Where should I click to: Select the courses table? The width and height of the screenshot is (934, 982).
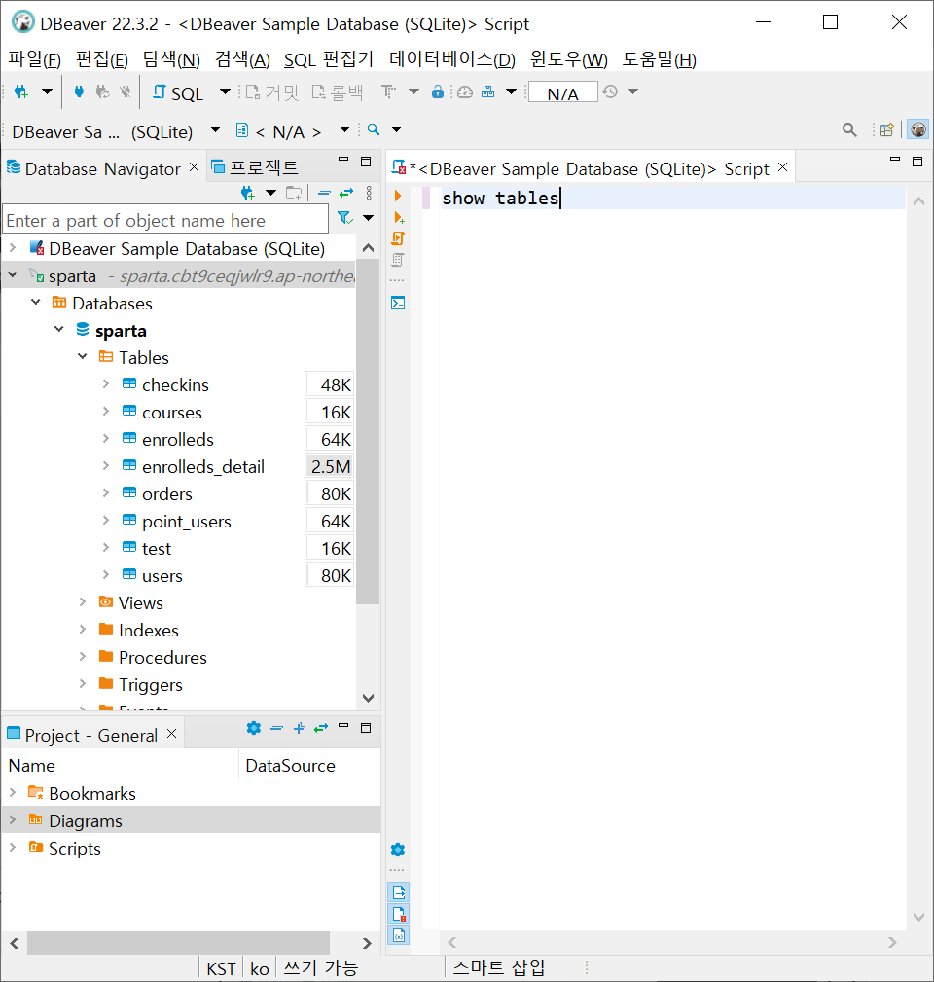[171, 412]
